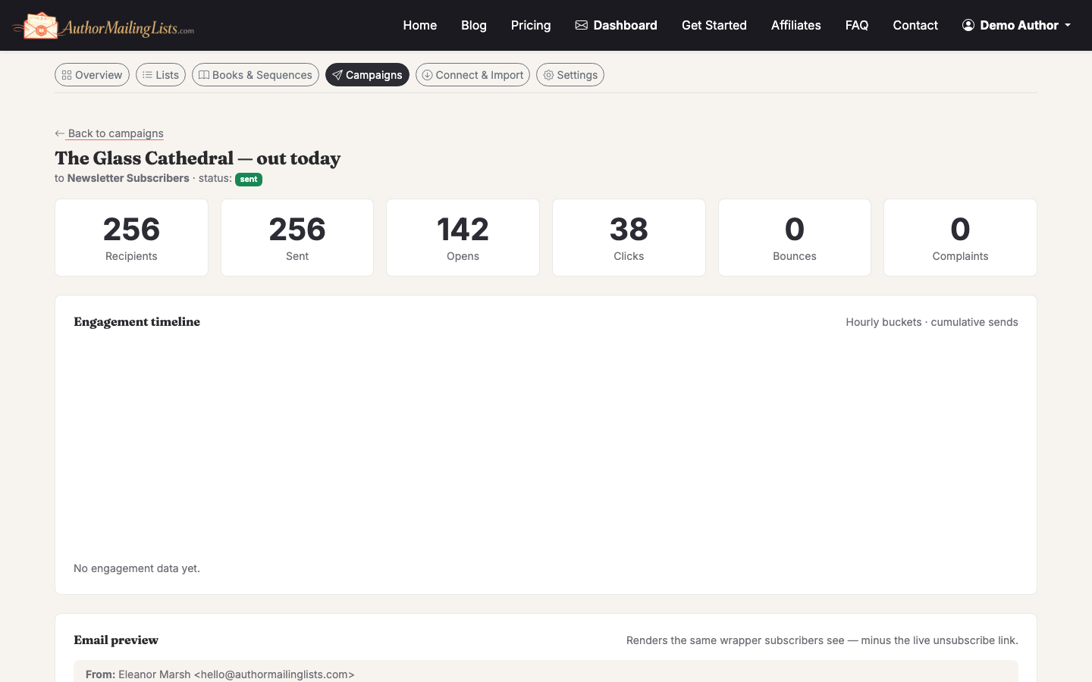Click the No engagement data yet message
Screen dimensions: 1092x682
[136, 568]
